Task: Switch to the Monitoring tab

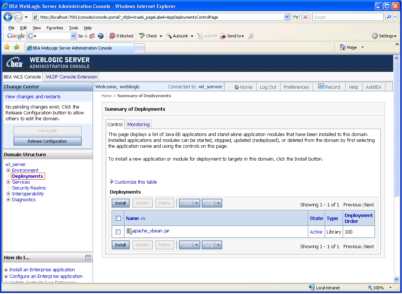Action: 138,124
